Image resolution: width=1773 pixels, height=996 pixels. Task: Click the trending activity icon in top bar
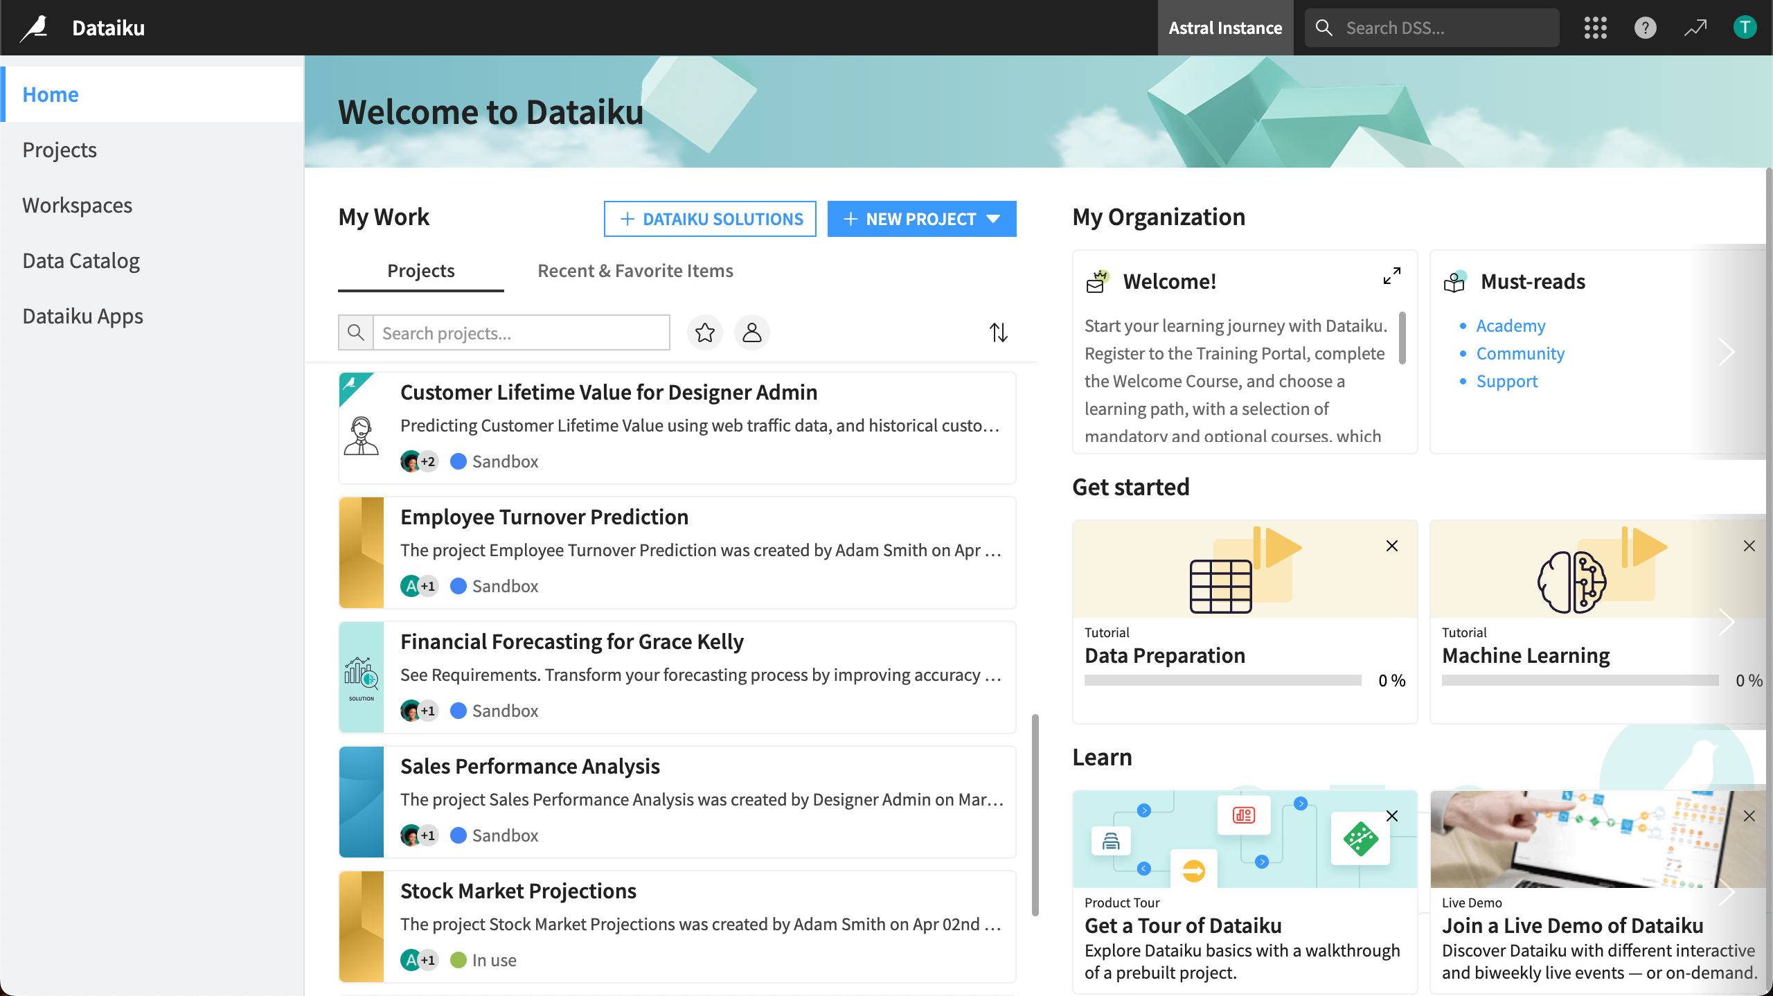(1695, 28)
